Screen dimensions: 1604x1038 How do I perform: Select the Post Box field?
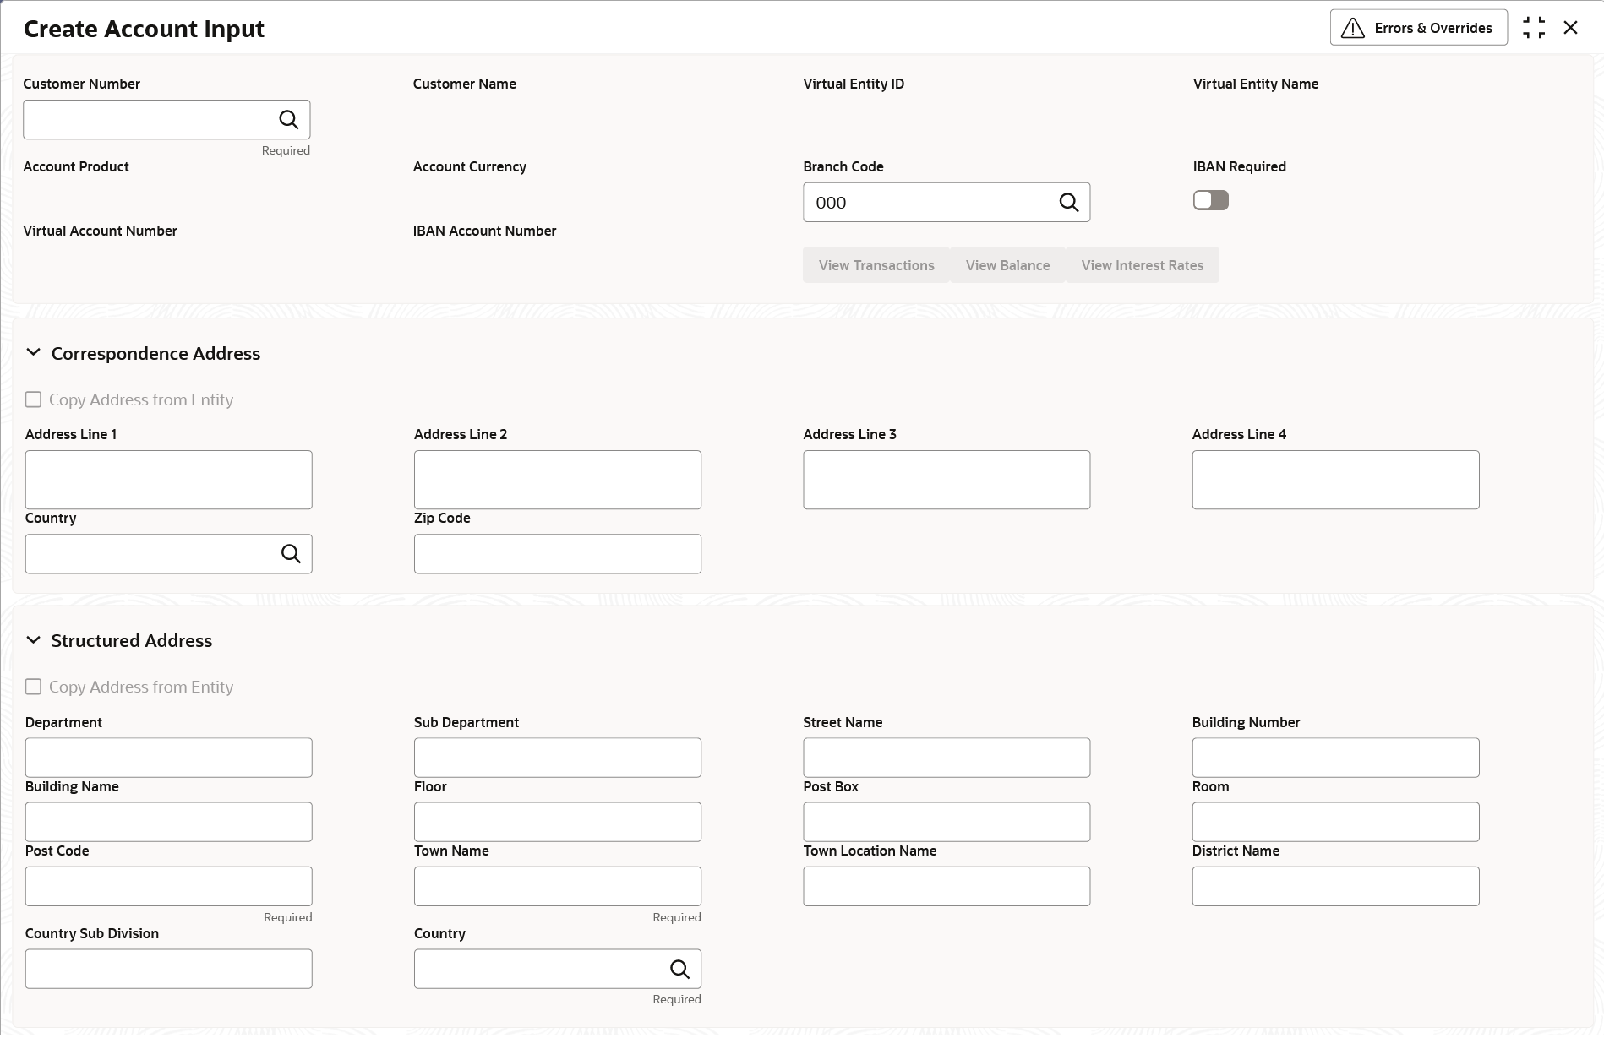pos(947,822)
